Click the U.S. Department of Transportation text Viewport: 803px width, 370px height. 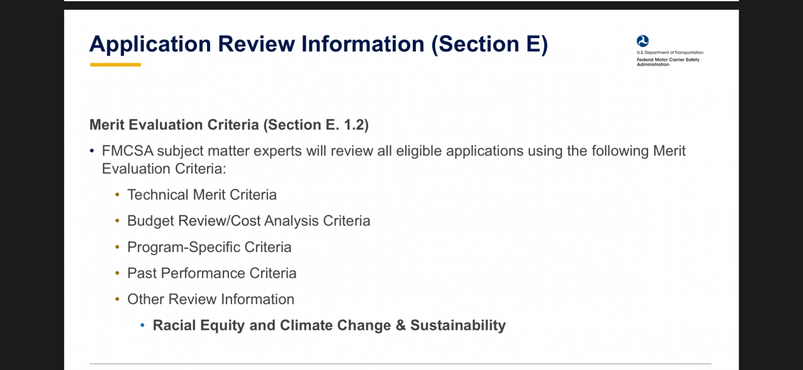tap(670, 53)
